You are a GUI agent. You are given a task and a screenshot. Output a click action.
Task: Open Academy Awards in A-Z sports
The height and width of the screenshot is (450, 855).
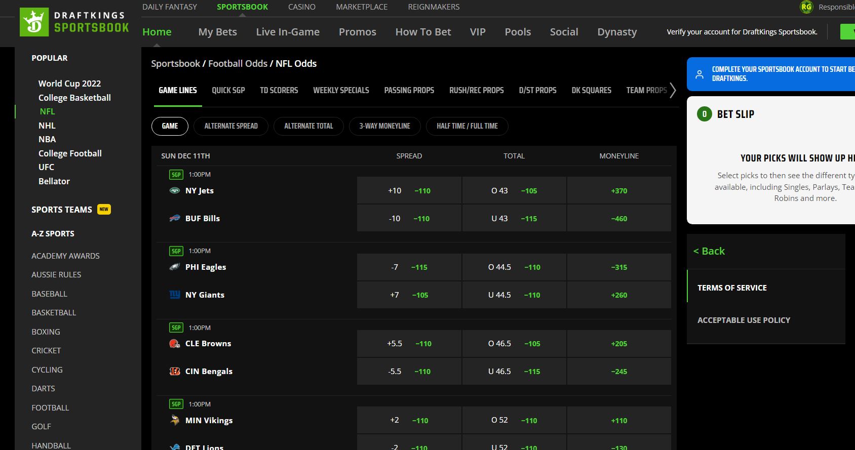(65, 256)
